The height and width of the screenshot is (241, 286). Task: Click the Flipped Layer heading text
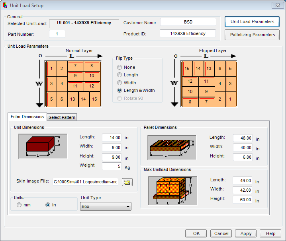(213, 51)
